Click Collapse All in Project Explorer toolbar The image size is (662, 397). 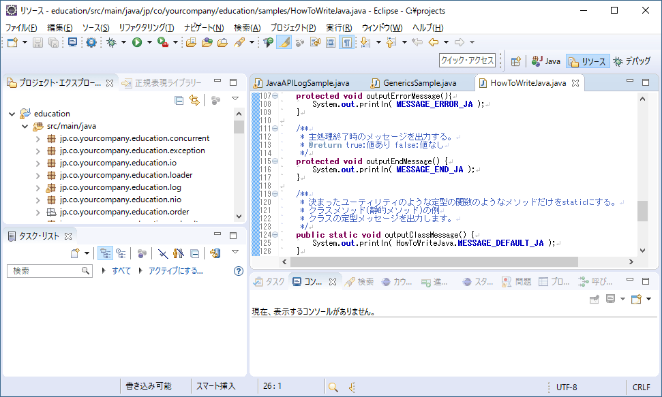click(179, 100)
